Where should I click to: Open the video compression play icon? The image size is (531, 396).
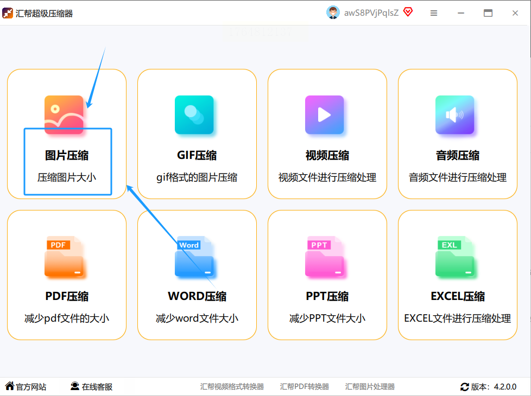coord(325,115)
